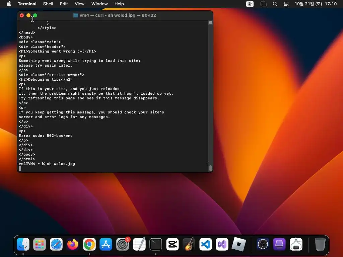The width and height of the screenshot is (343, 257).
Task: Open the Trash in the Dock
Action: 320,244
